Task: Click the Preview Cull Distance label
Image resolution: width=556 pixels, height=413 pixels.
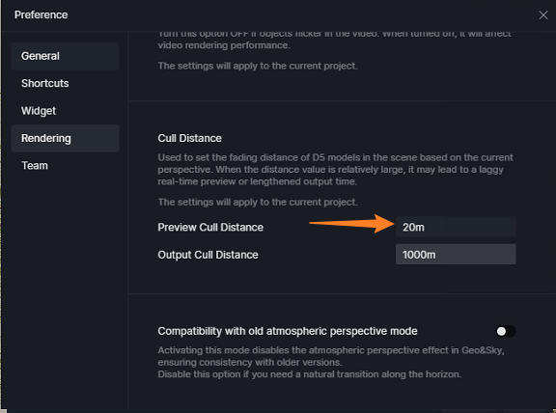Action: (210, 227)
